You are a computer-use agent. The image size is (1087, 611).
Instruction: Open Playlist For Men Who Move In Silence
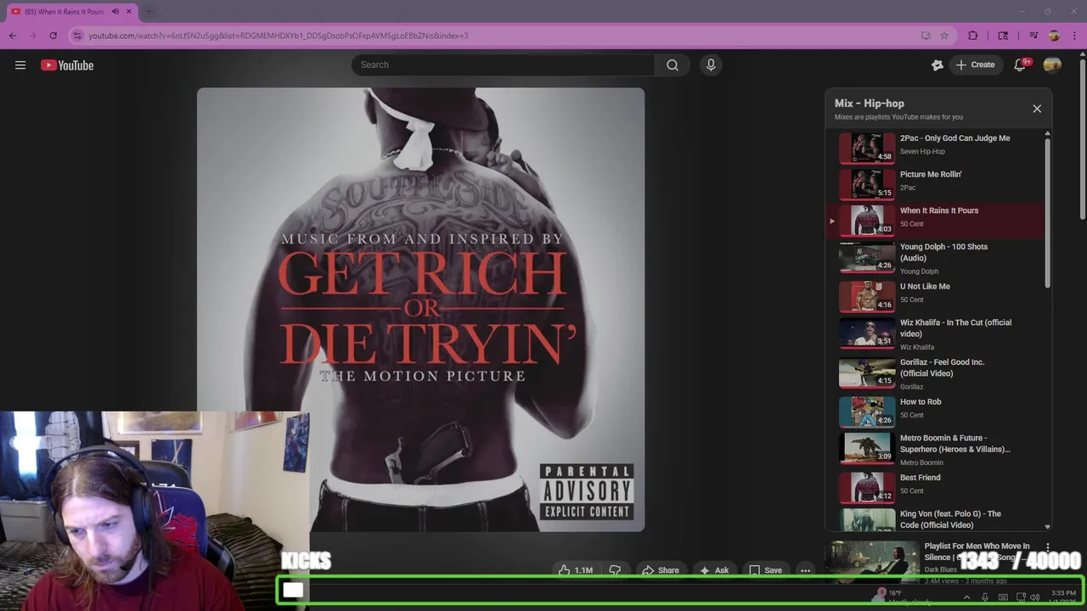977,552
